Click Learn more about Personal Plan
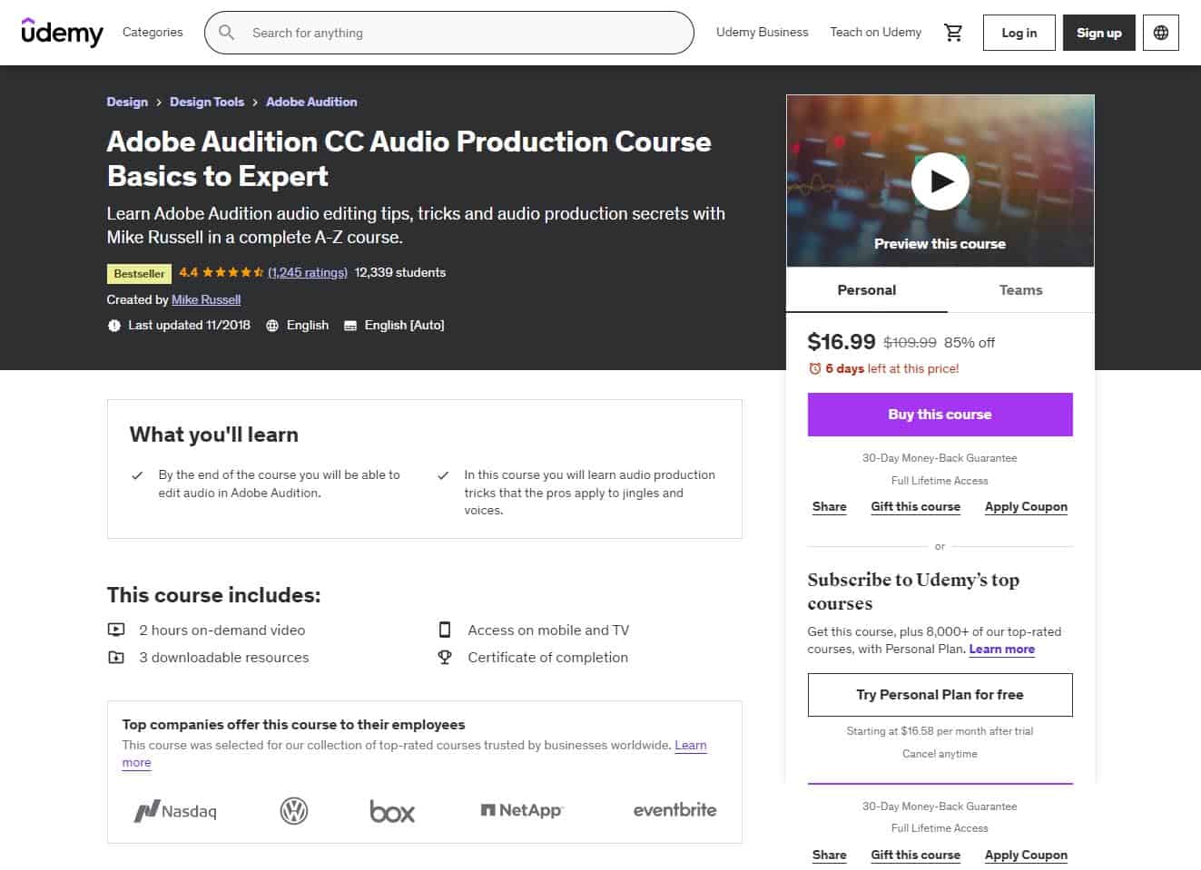 point(1002,649)
